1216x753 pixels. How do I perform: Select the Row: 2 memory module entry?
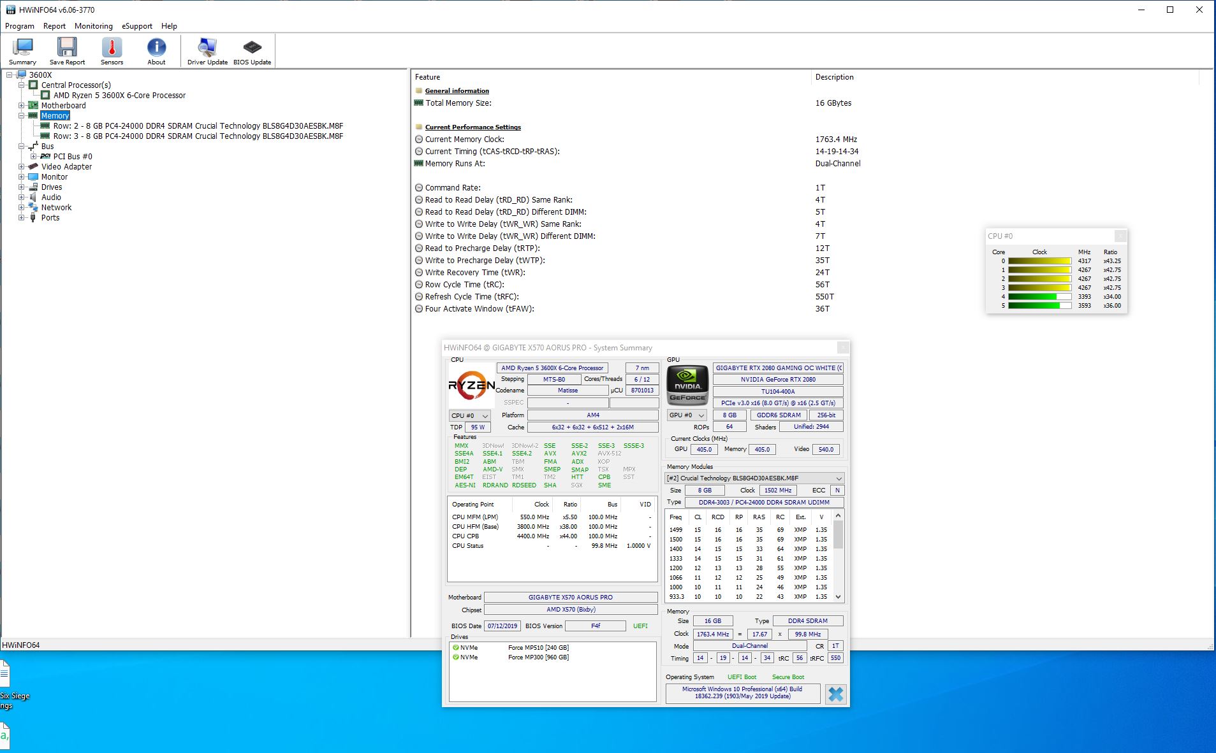point(198,125)
